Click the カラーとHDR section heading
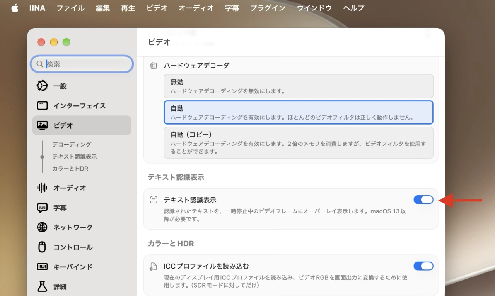495x296 pixels. (171, 244)
